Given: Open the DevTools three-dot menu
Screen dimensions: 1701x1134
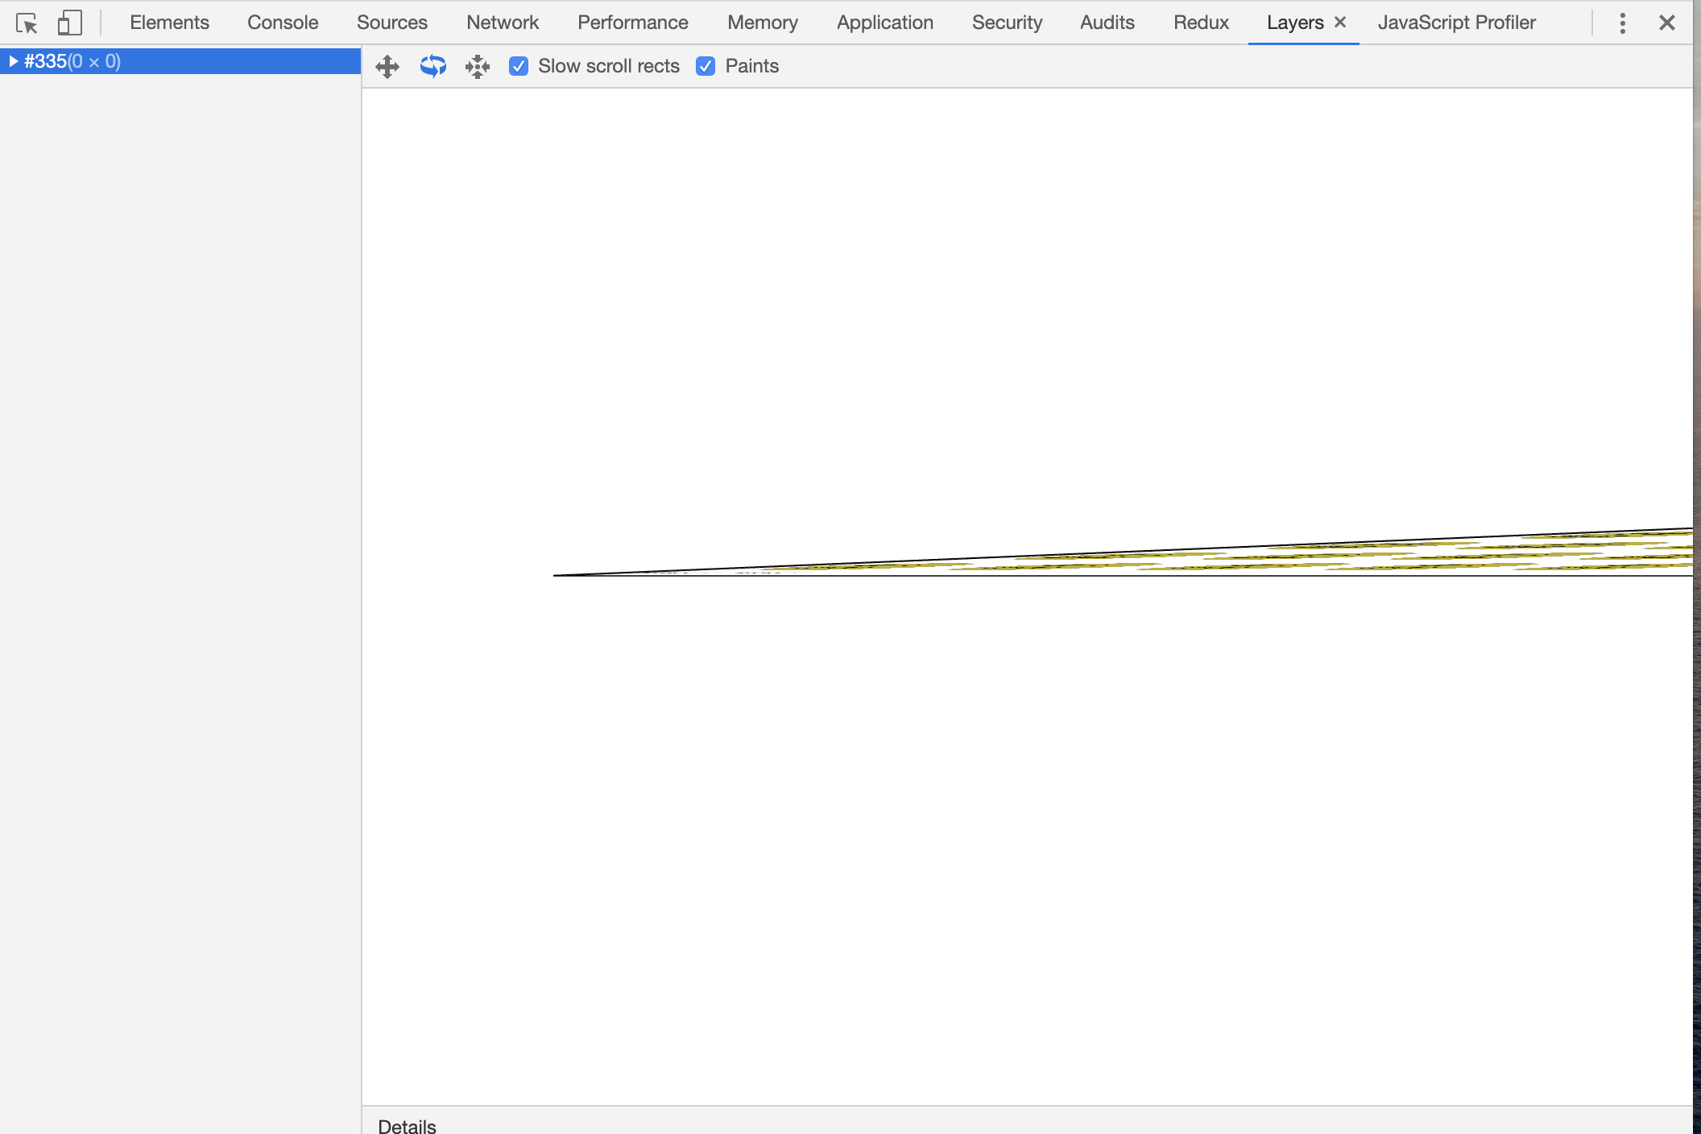Looking at the screenshot, I should click(1622, 23).
